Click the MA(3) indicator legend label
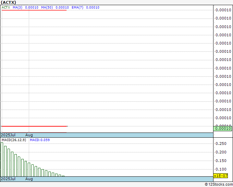Viewport: 233px width, 187px height. pyautogui.click(x=17, y=7)
